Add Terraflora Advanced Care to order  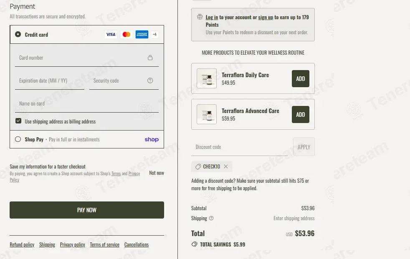301,114
